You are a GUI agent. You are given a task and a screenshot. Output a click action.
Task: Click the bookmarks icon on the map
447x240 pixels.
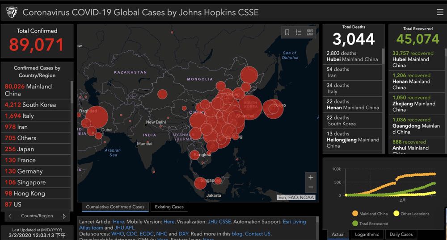click(x=287, y=32)
